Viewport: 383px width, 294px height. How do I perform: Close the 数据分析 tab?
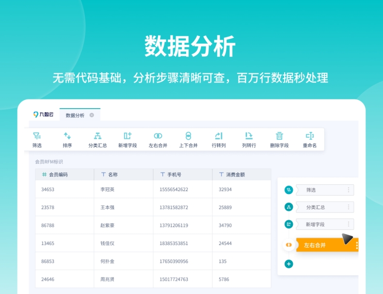(x=92, y=115)
